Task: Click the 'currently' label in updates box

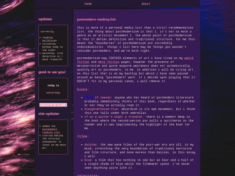Action: (x=47, y=32)
